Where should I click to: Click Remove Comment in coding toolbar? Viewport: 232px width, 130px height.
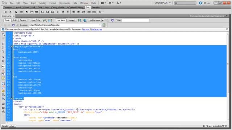(x=3, y=87)
